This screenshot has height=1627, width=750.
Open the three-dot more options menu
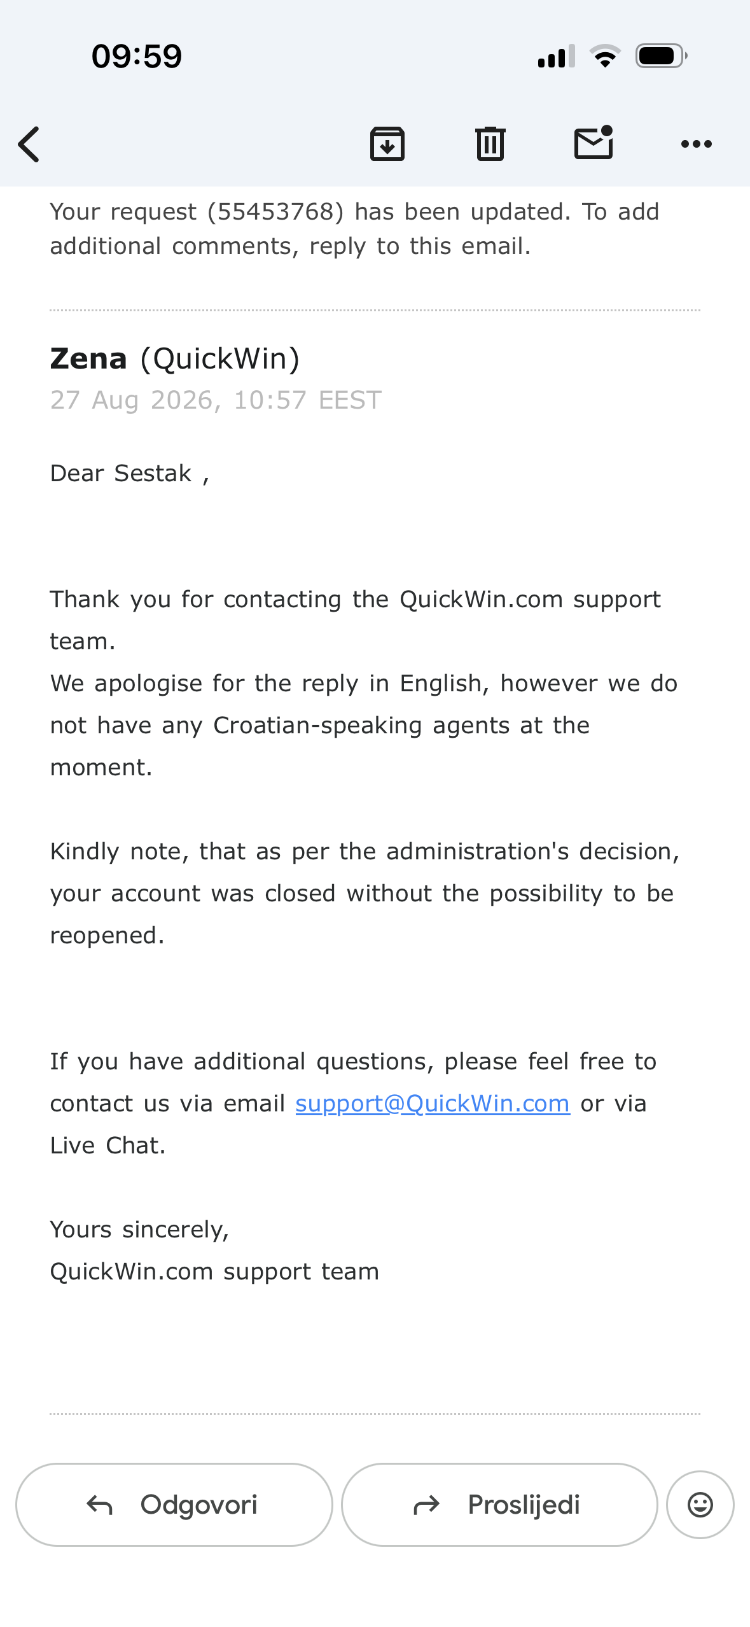coord(697,144)
